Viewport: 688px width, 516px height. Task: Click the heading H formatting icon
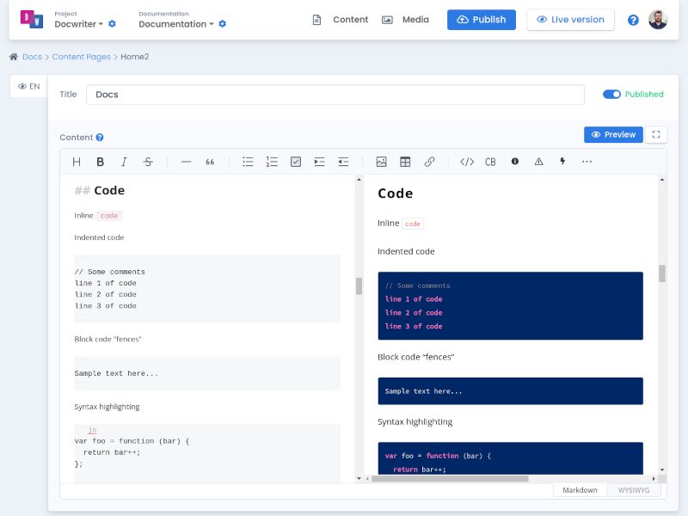pyautogui.click(x=76, y=162)
